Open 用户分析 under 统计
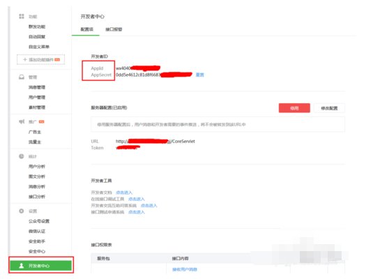Viewport: 373px width, 279px height. pos(37,167)
